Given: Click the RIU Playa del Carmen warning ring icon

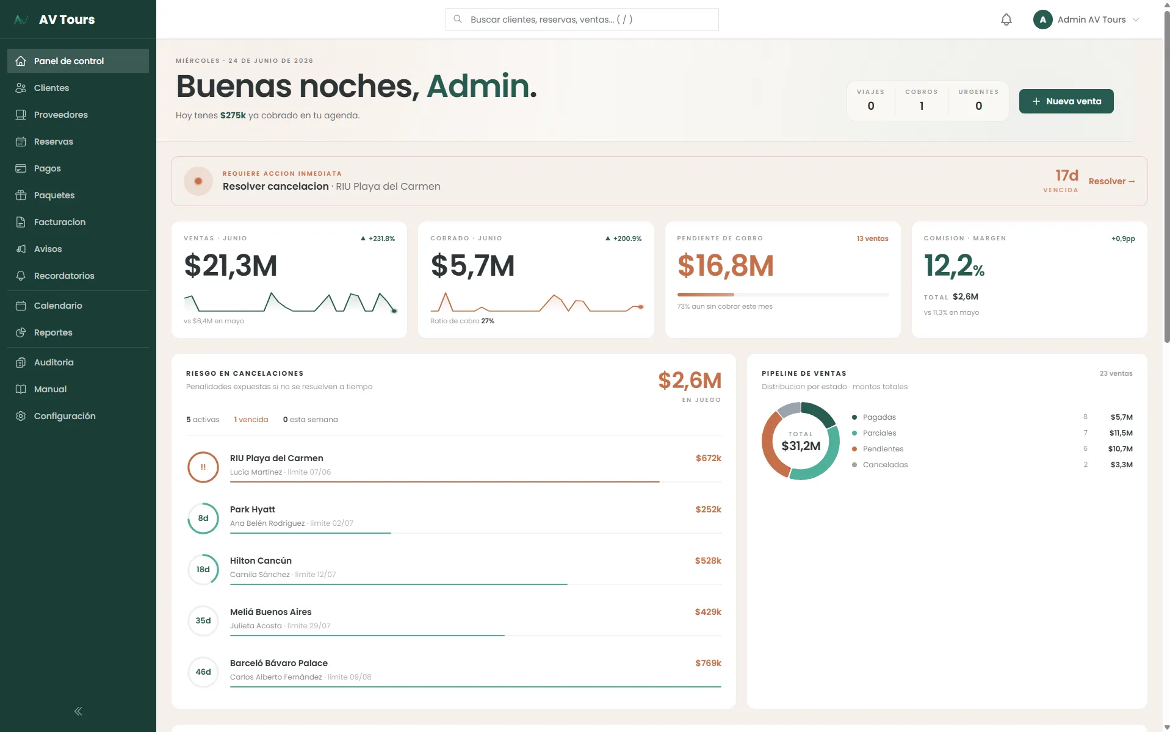Looking at the screenshot, I should [203, 467].
